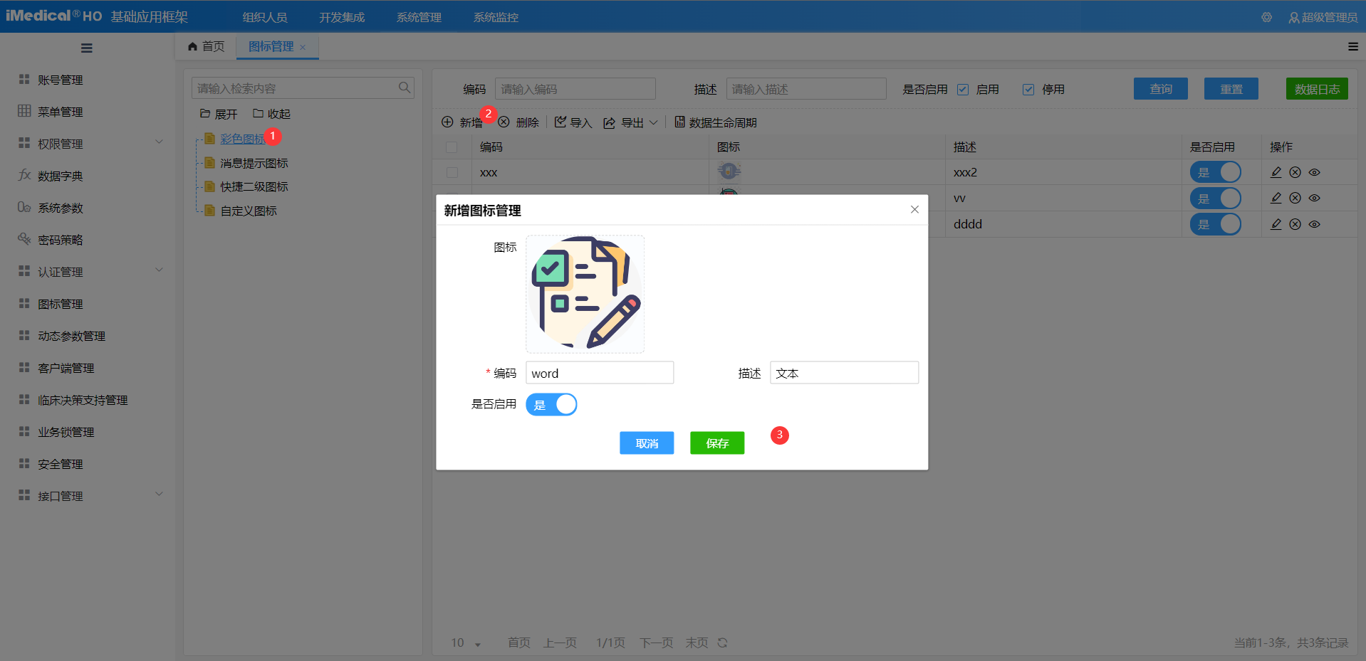Click the eye icon on the vv row
Screen dimensions: 1366x661
[x=1314, y=198]
